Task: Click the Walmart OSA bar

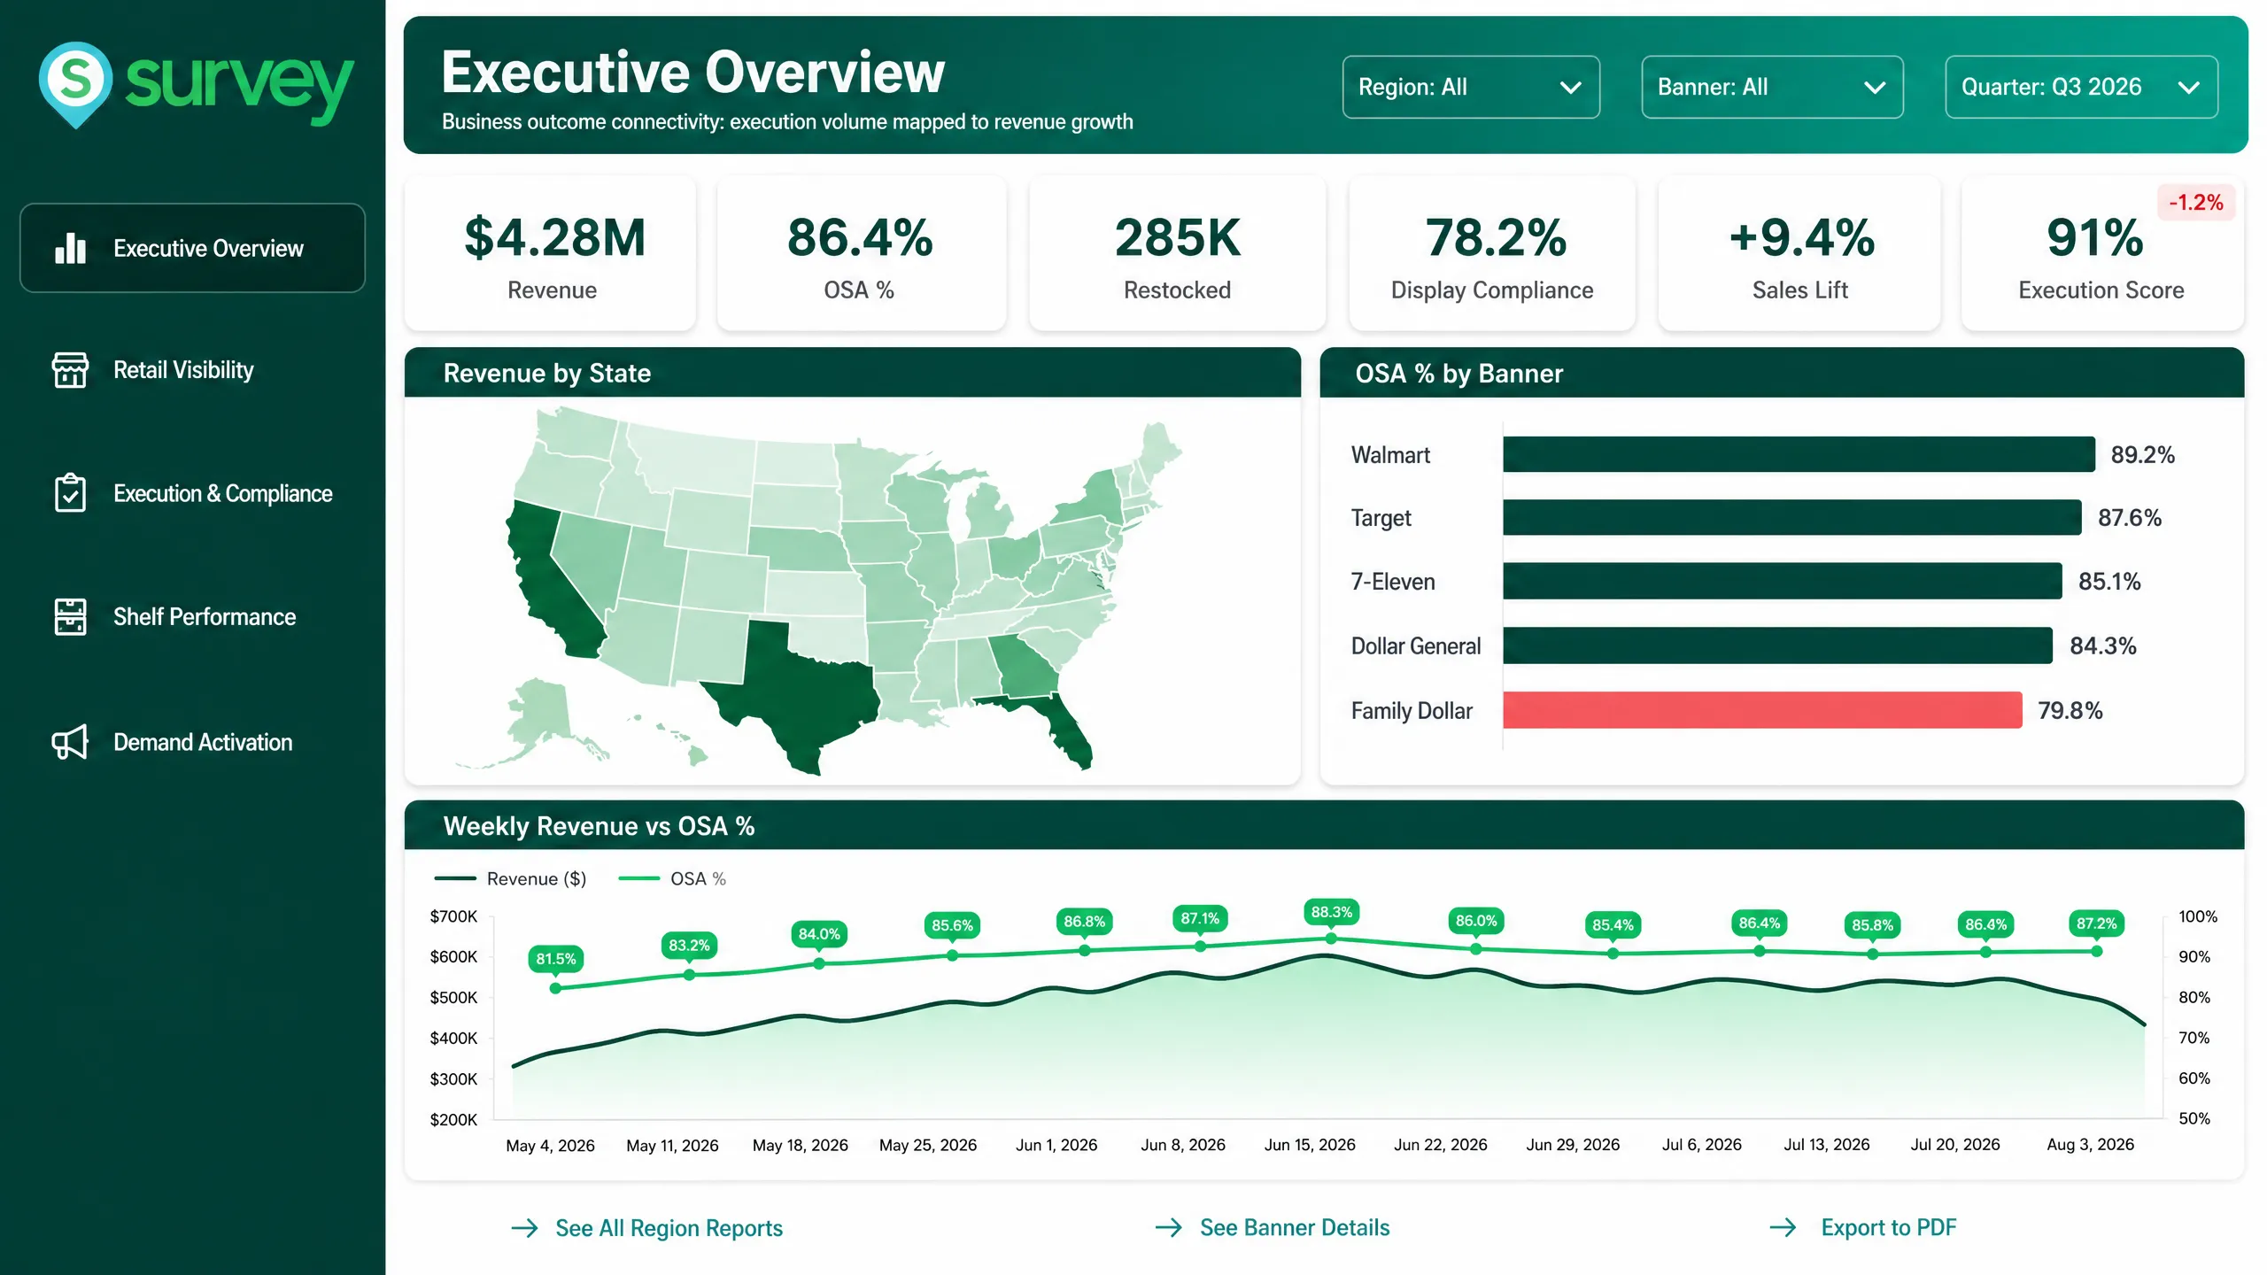Action: point(1799,454)
